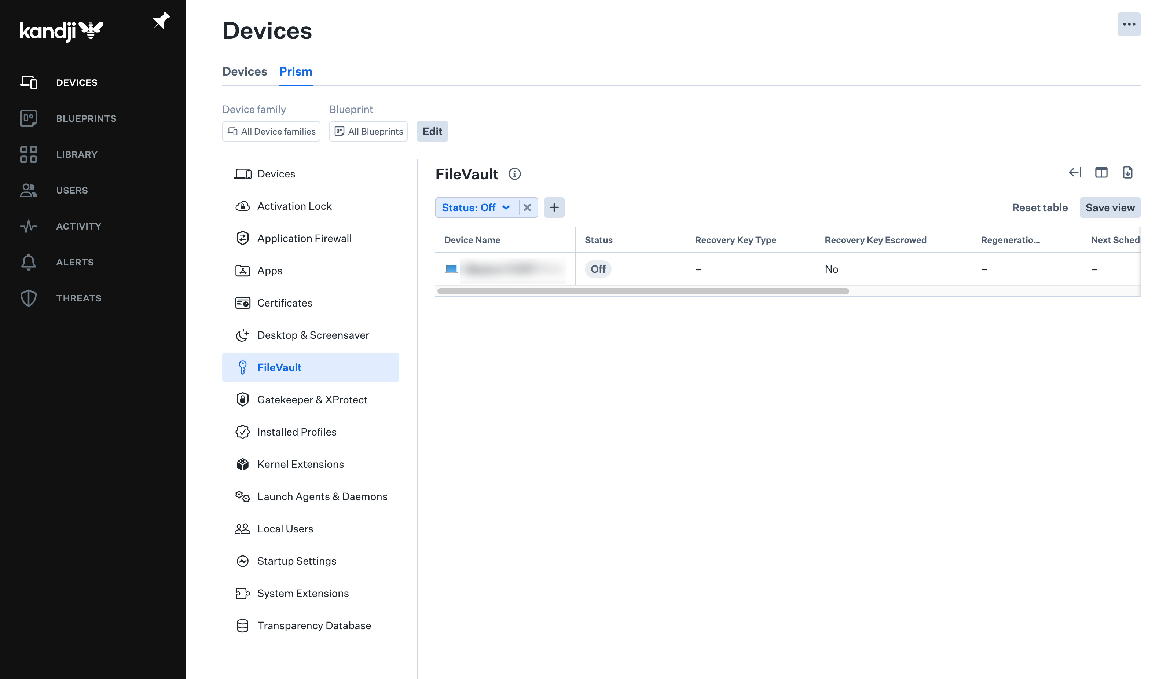Click Reset table
This screenshot has height=679, width=1163.
click(x=1039, y=208)
